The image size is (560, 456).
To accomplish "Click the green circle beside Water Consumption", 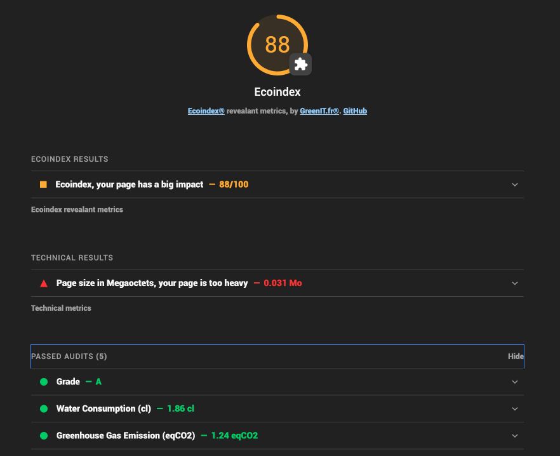I will (44, 409).
